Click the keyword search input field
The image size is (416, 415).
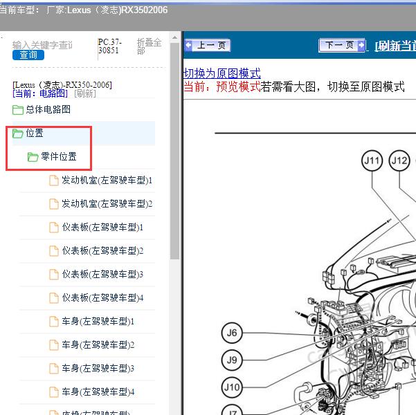pos(42,45)
